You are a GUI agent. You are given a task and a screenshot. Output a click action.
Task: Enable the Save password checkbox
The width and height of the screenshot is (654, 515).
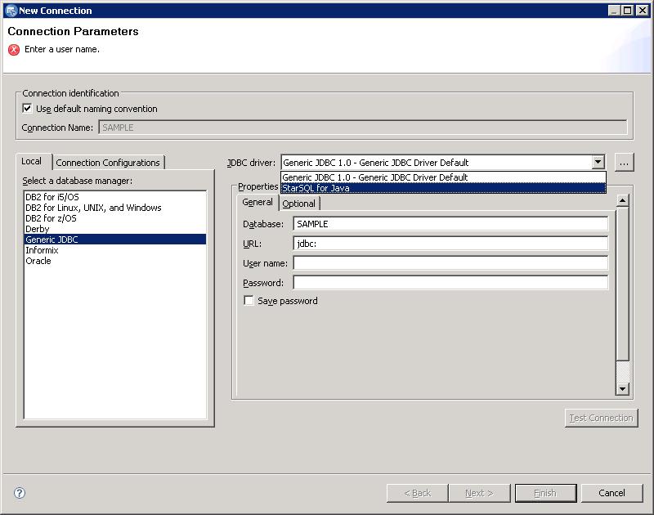tap(249, 301)
